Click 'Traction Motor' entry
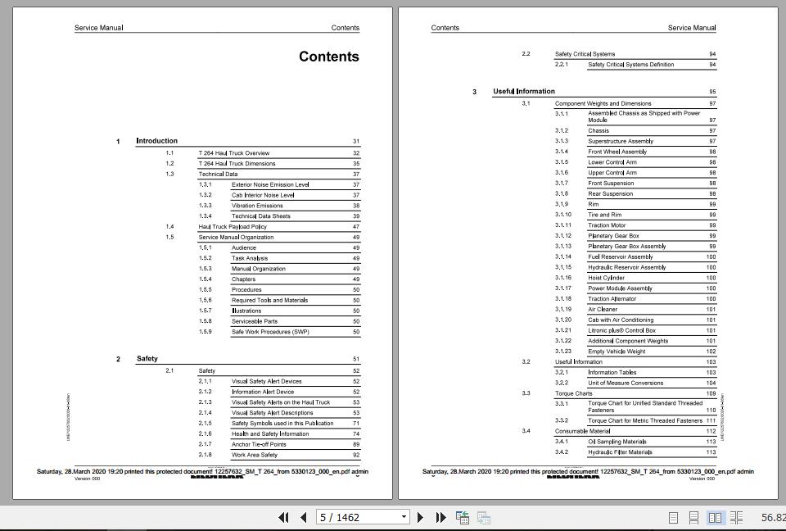Viewport: 786px width, 531px height. click(607, 226)
